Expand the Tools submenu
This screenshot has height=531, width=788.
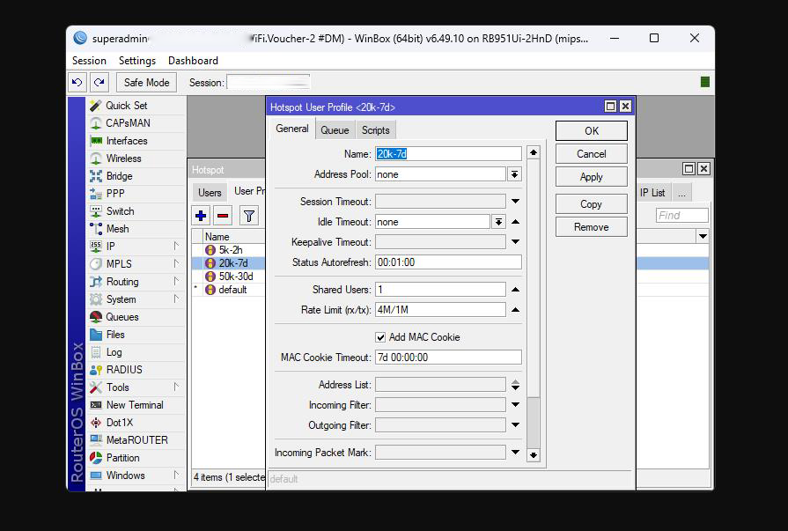(176, 387)
